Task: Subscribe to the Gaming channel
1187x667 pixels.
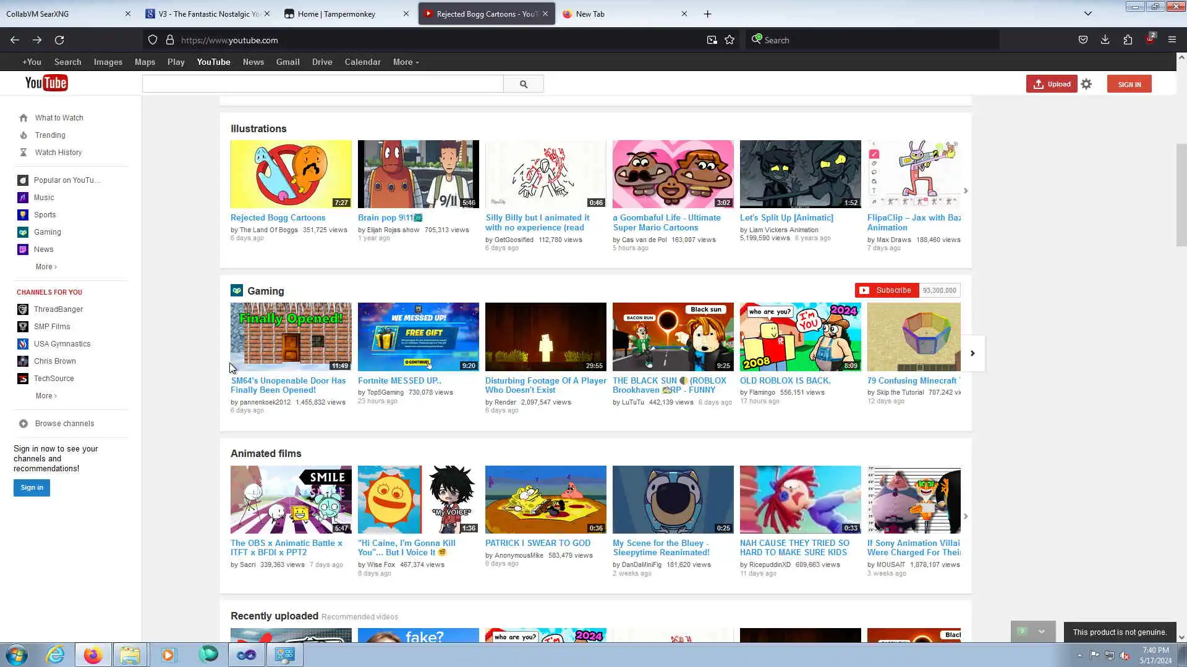Action: tap(887, 290)
